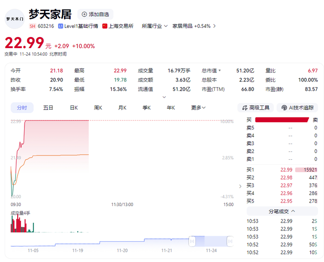Open AI技术追踪 tracking

tap(297, 108)
